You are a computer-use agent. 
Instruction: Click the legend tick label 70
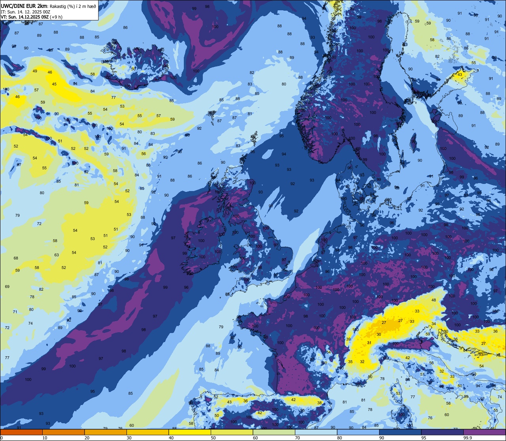pos(297,438)
